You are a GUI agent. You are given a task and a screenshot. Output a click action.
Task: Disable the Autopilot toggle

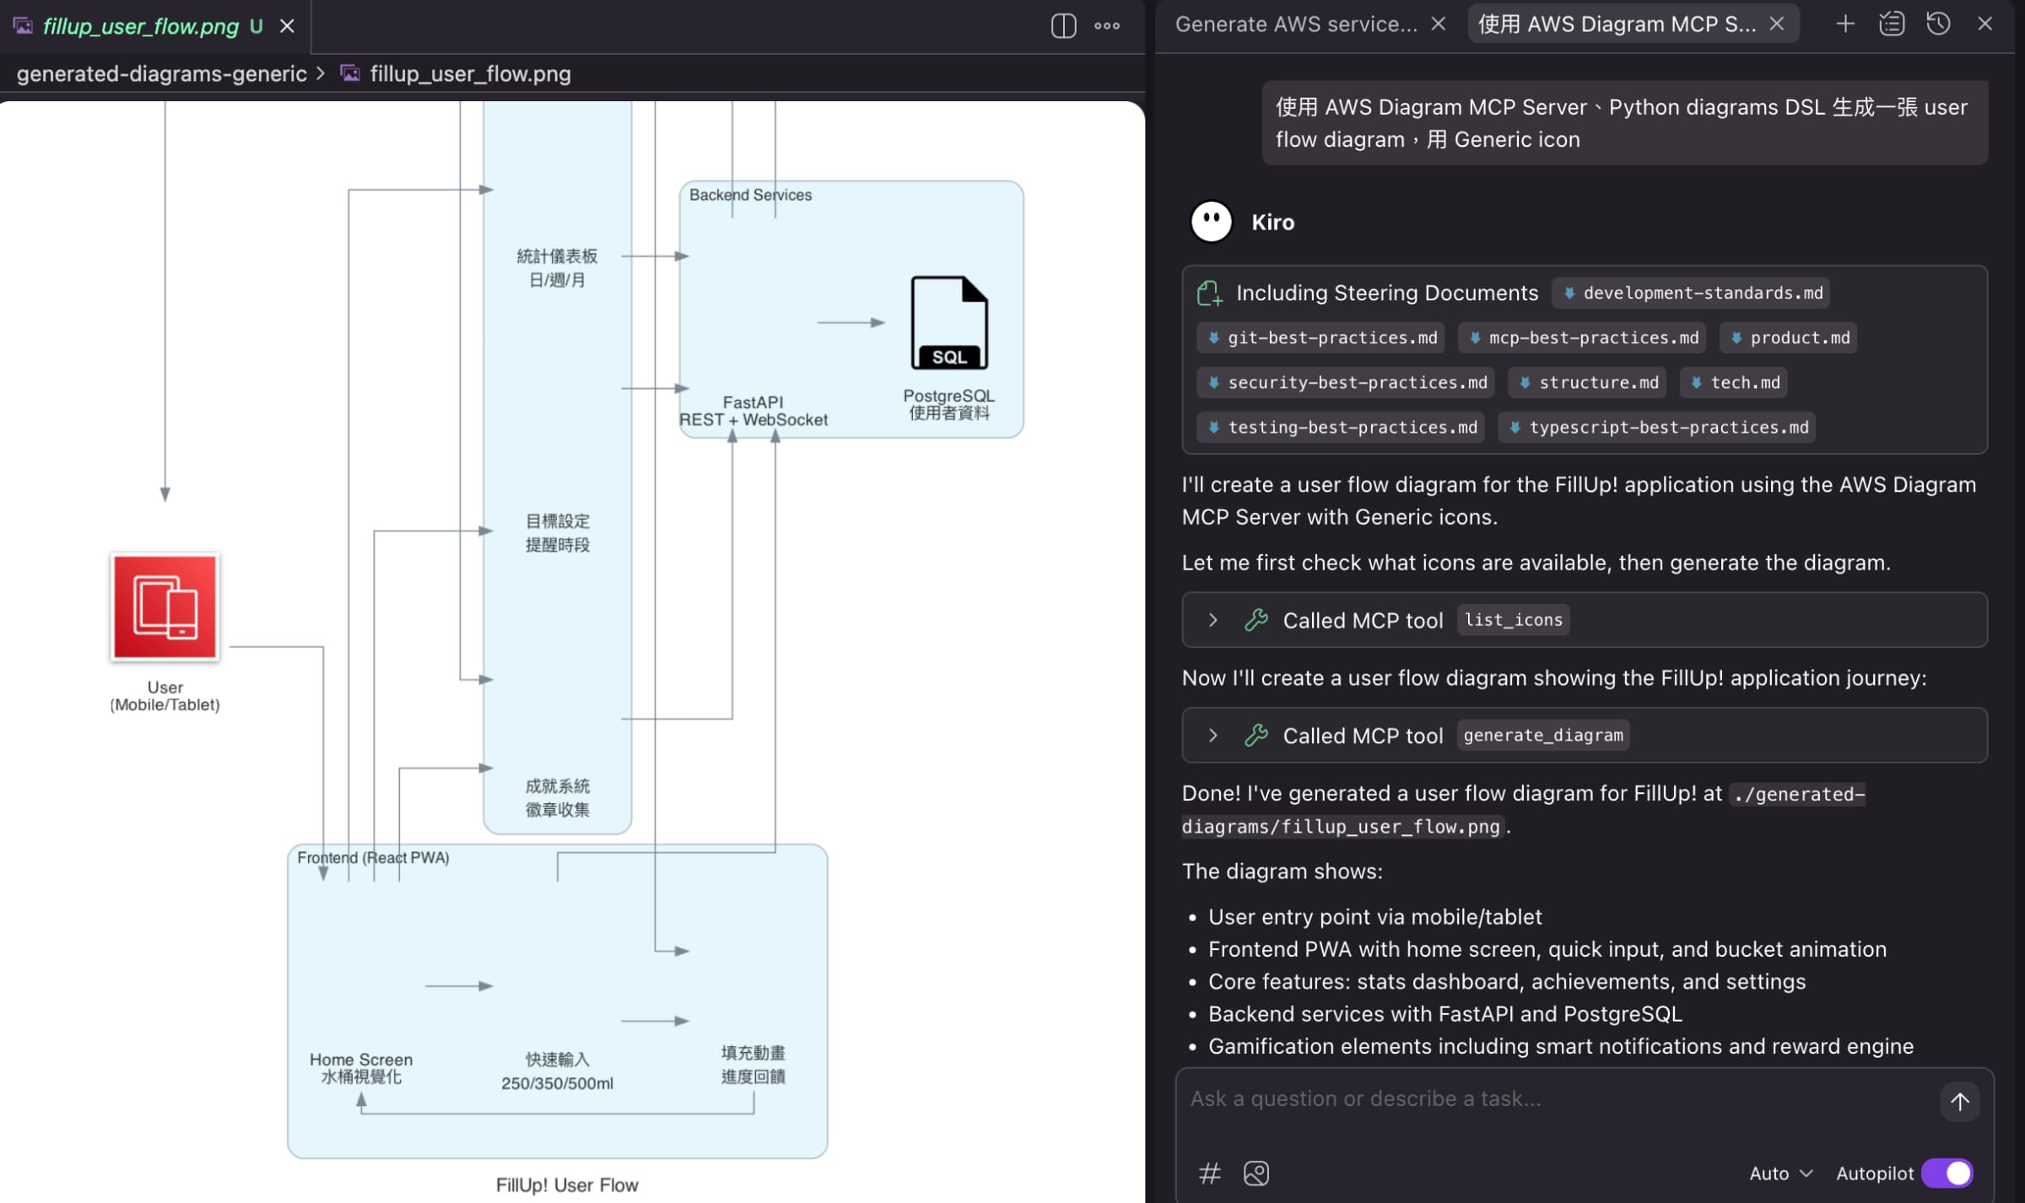coord(1949,1173)
